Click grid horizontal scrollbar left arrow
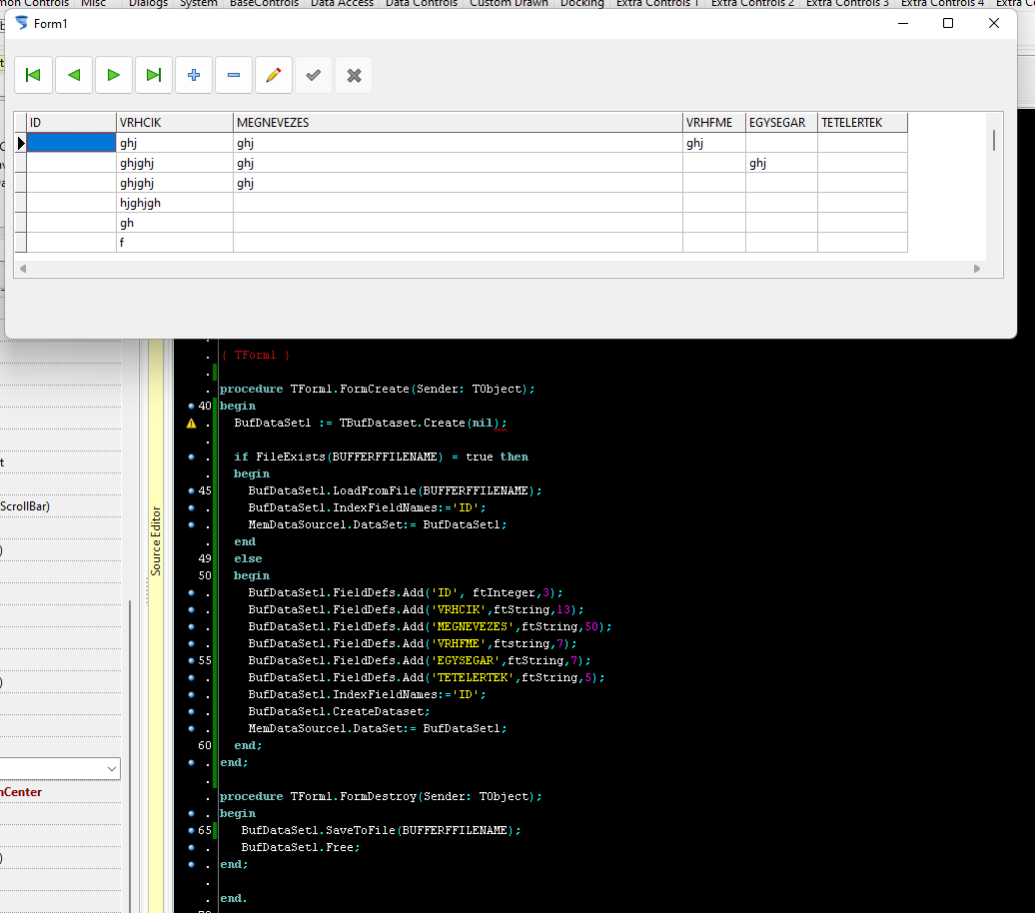This screenshot has height=913, width=1035. click(x=23, y=269)
